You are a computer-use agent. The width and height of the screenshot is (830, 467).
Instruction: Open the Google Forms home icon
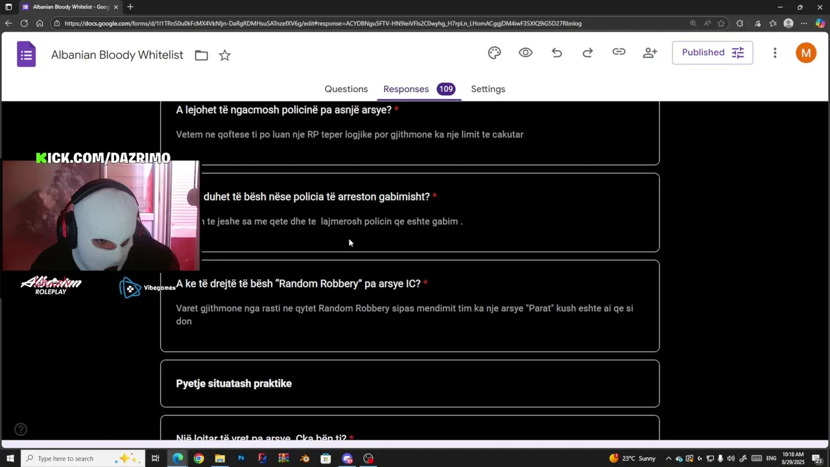[27, 54]
